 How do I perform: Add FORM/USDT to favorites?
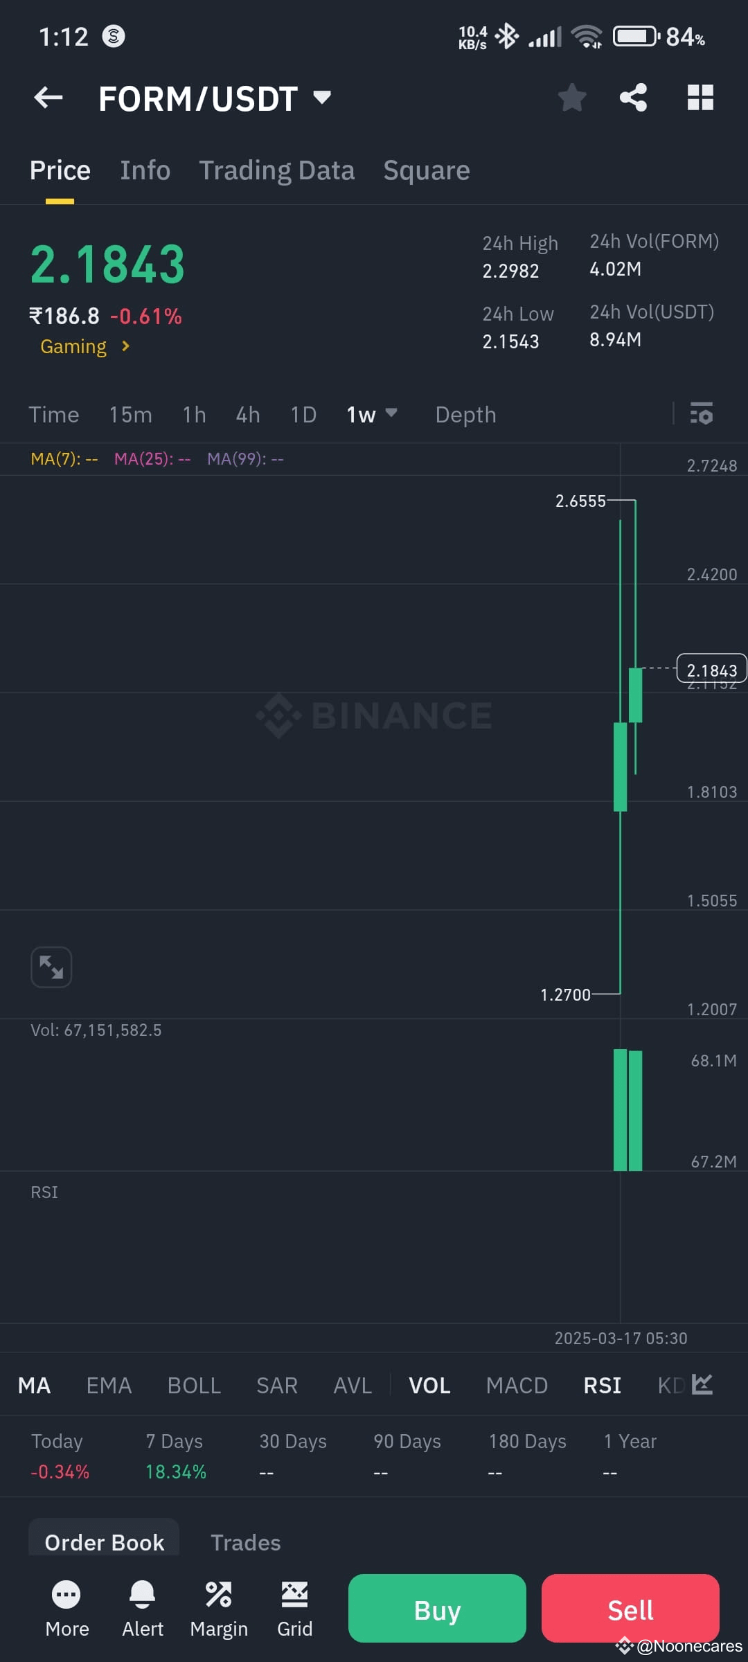coord(572,98)
